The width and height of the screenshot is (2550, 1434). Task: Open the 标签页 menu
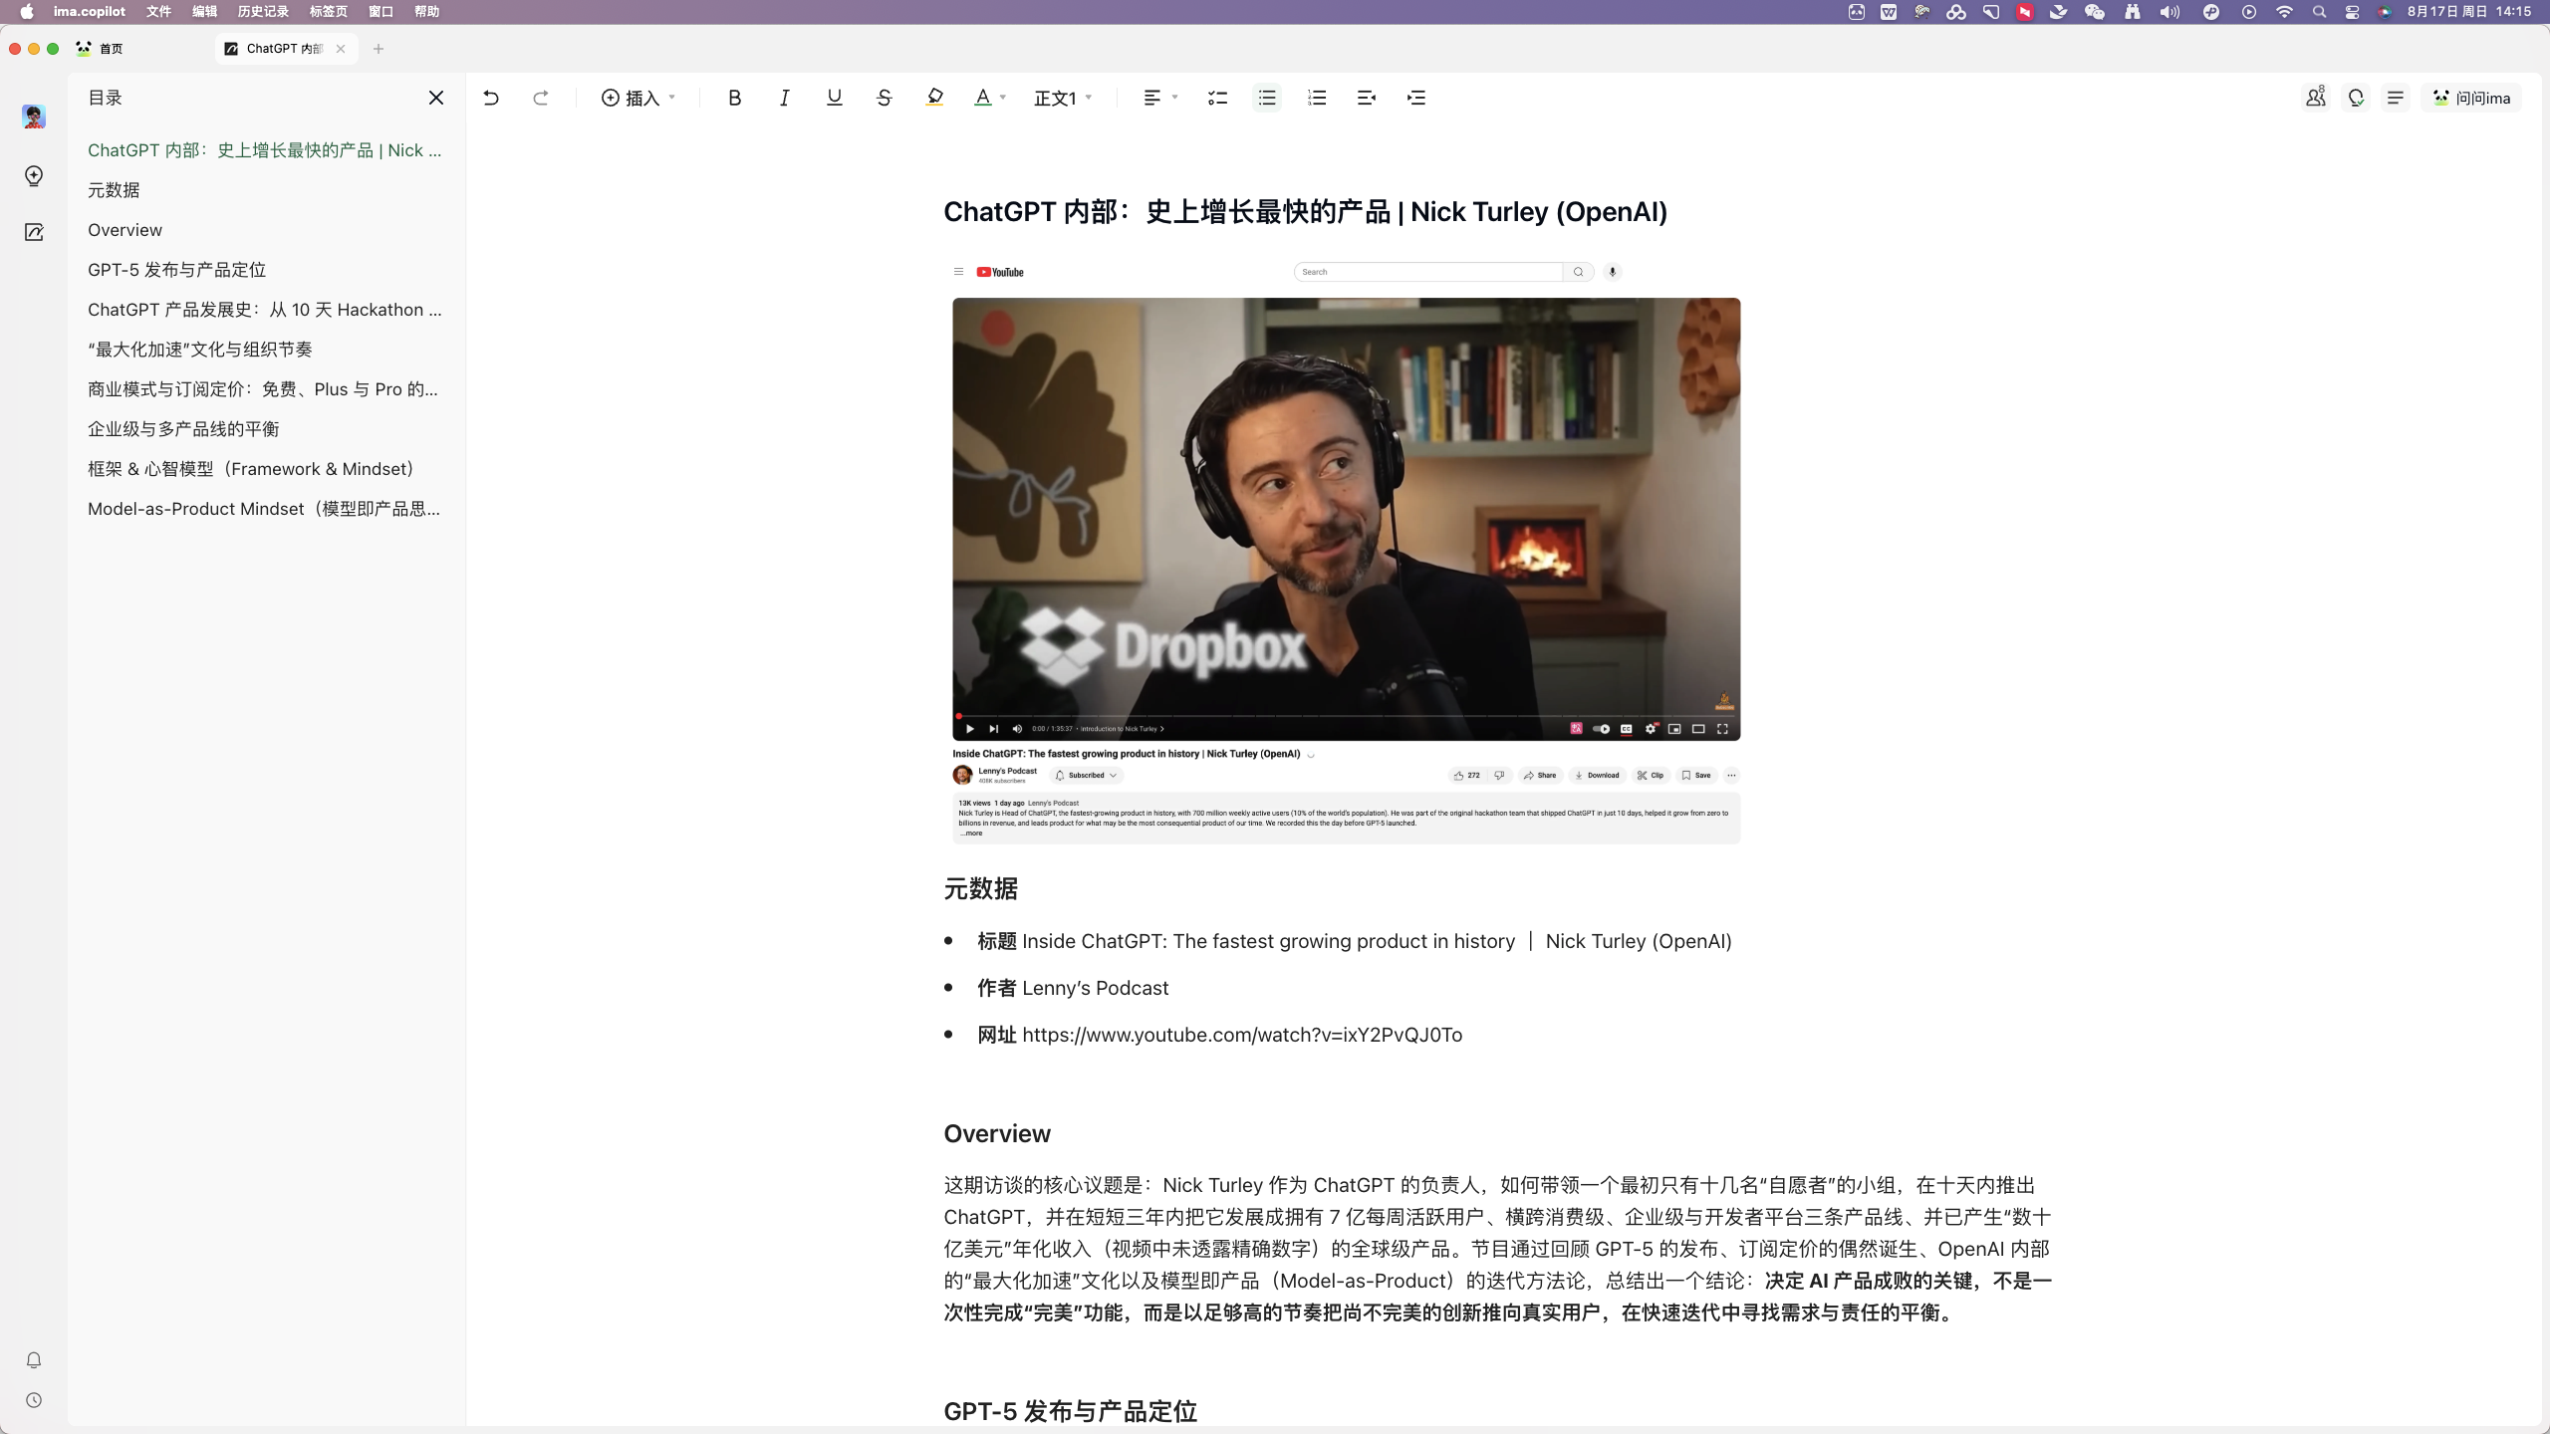coord(329,12)
